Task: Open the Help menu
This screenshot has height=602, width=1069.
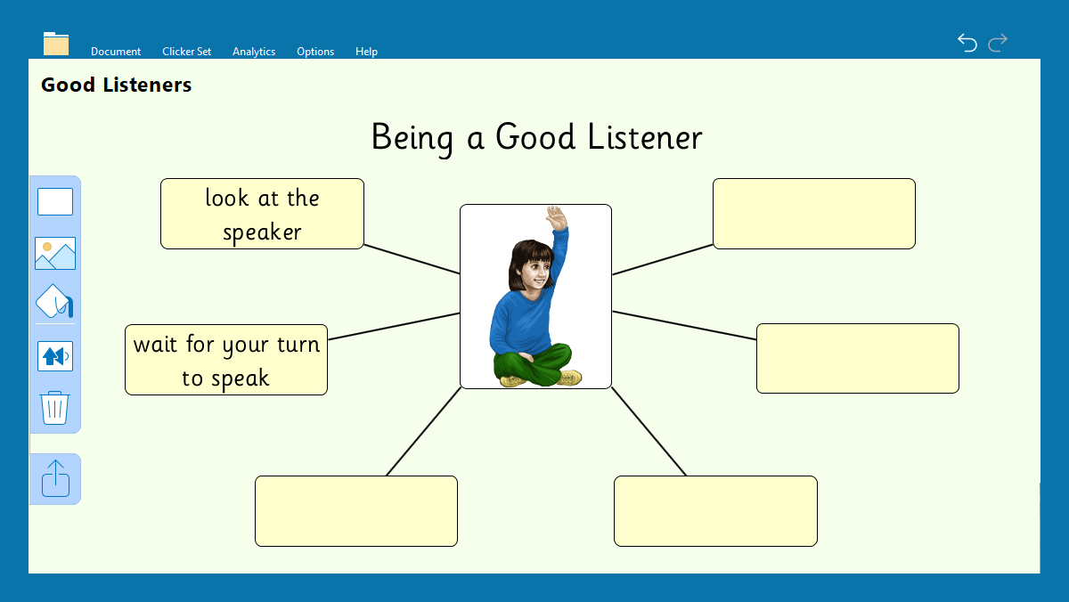Action: click(x=366, y=52)
